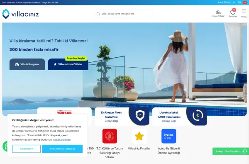The height and width of the screenshot is (164, 249).
Task: Click the Villaciniz Fırsatlar label
Action: 139,148
